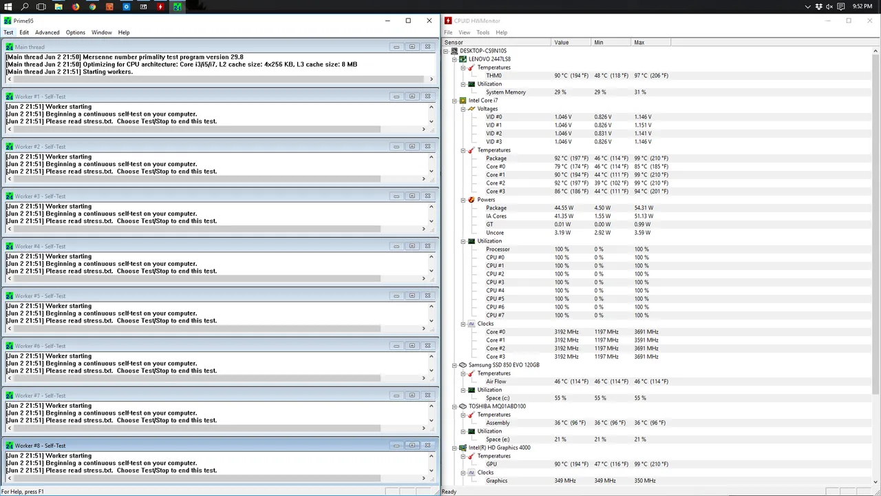
Task: Click the Min column header in HWMonitor
Action: (611, 43)
